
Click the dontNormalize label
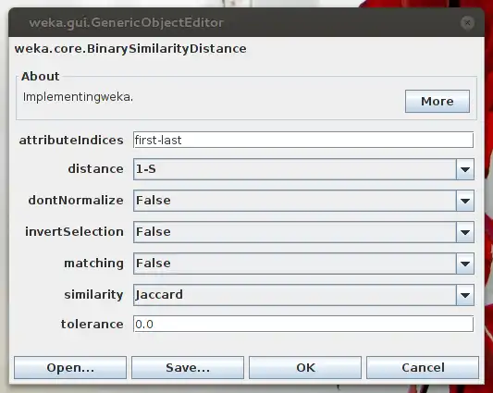point(76,200)
